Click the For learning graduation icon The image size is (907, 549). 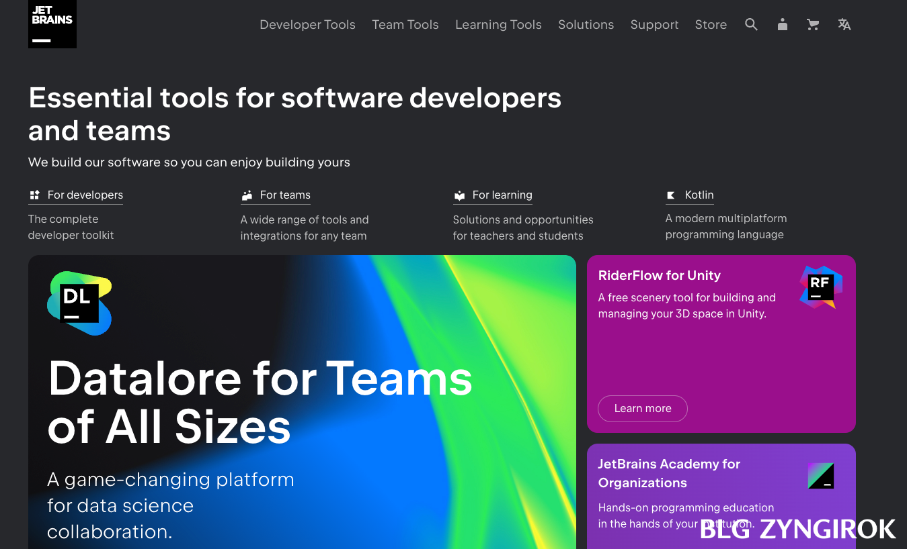(459, 195)
